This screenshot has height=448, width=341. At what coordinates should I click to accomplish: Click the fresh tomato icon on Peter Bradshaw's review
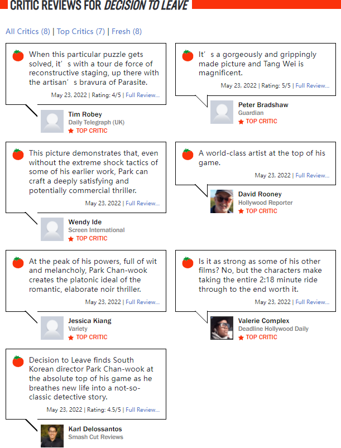point(188,55)
